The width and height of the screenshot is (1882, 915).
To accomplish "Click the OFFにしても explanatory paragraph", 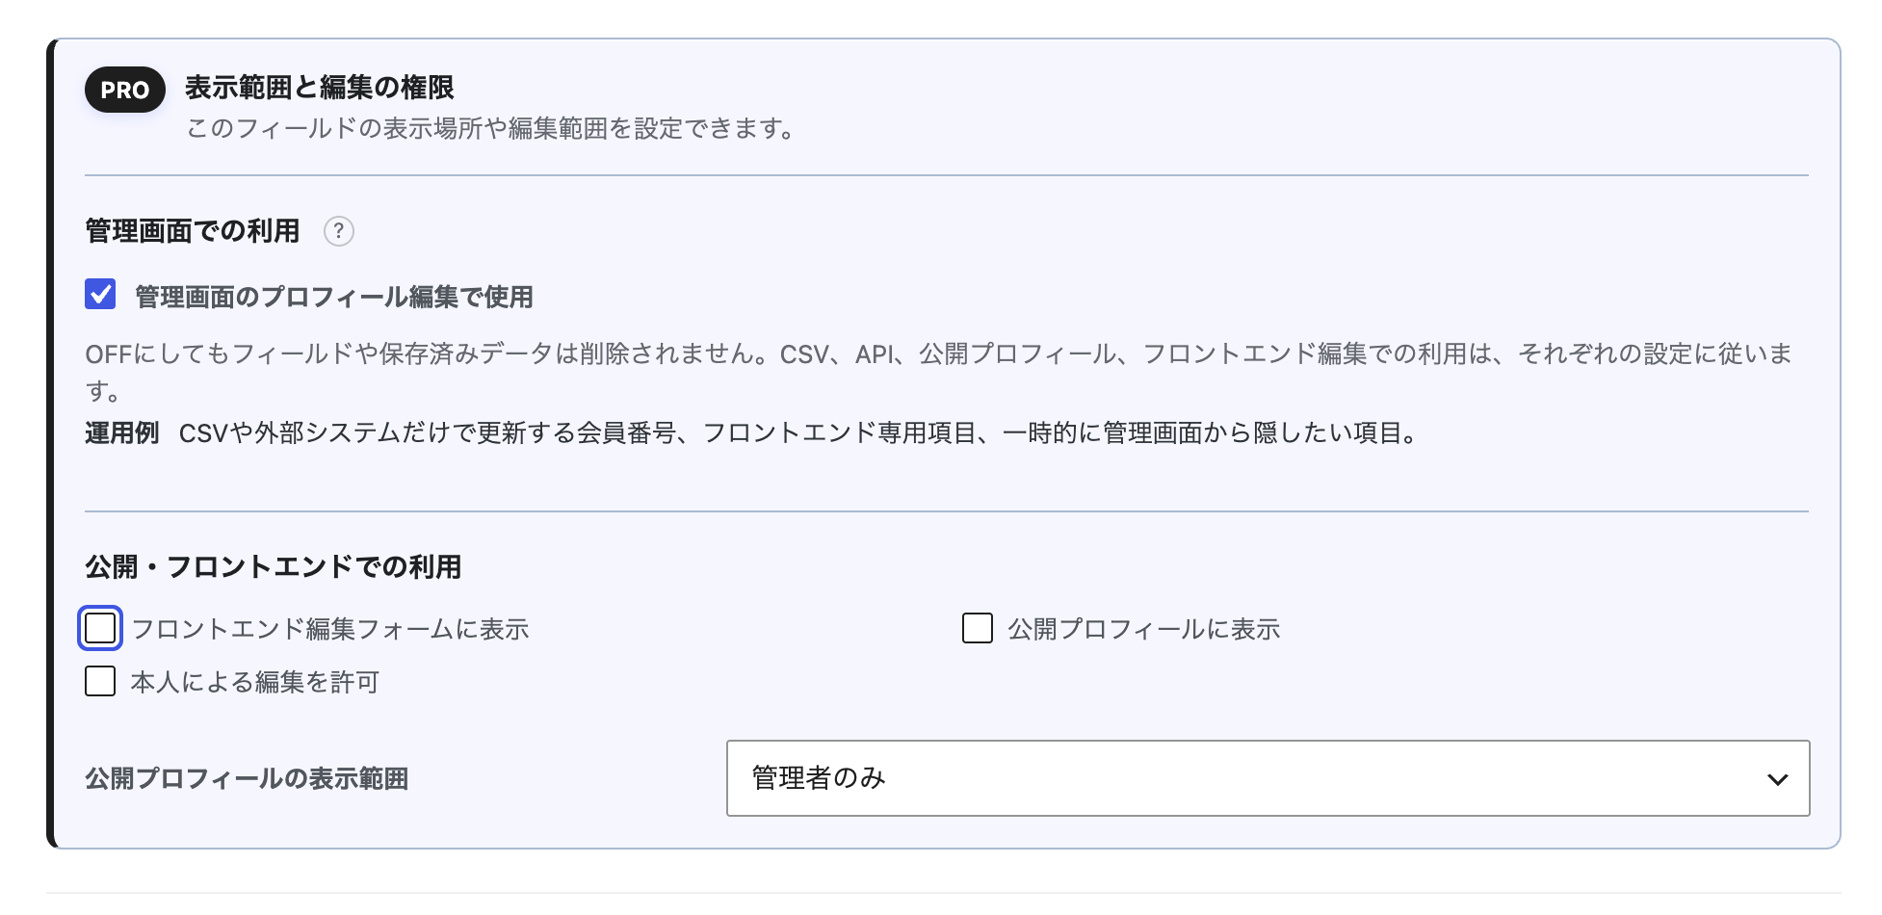I will (939, 372).
